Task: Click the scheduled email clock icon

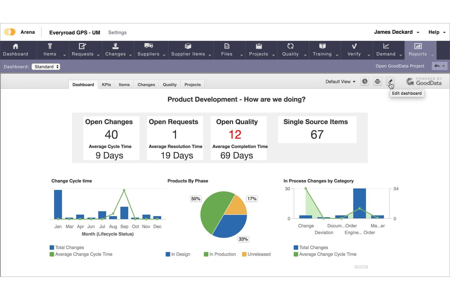Action: 365,81
